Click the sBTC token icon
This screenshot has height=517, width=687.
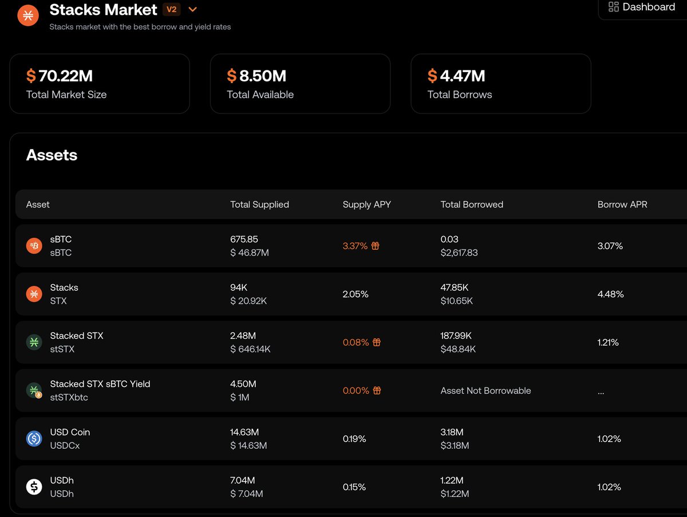click(34, 246)
